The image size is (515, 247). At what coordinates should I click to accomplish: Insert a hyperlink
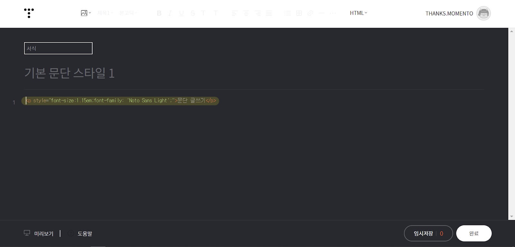(310, 13)
